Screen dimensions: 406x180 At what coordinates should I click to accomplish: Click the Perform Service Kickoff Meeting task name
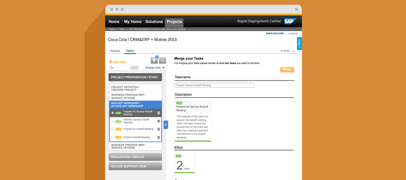click(x=136, y=121)
